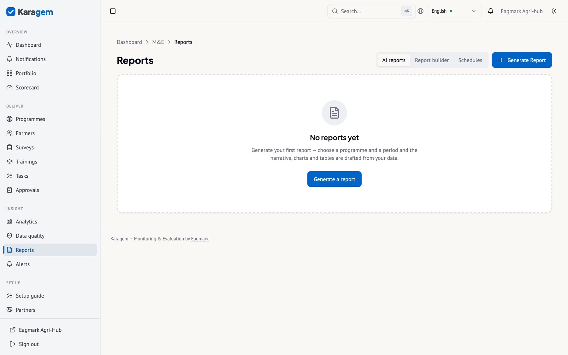This screenshot has width=568, height=355.
Task: Click the Trainings graduation cap icon
Action: (9, 162)
